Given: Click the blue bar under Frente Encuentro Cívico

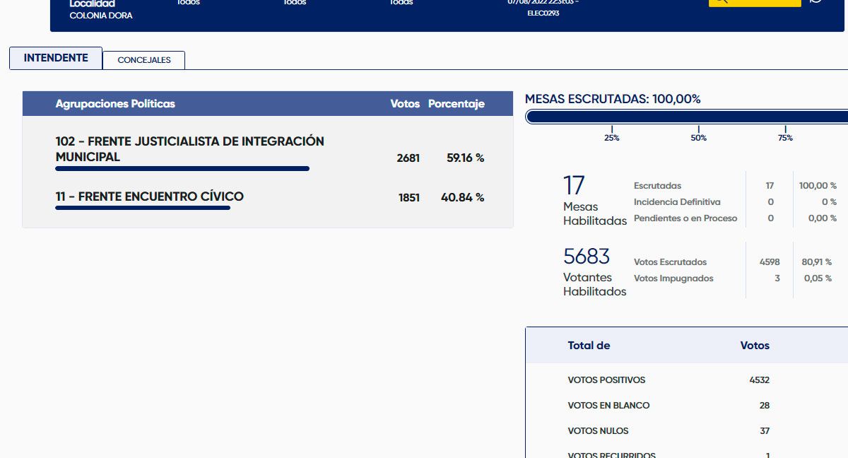Looking at the screenshot, I should (143, 208).
